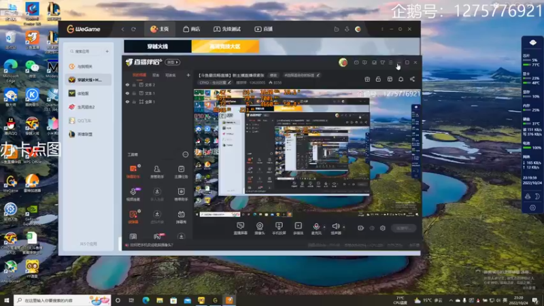Image resolution: width=544 pixels, height=306 pixels.
Task: Switch to WeGame 直播 tab
Action: [x=264, y=29]
